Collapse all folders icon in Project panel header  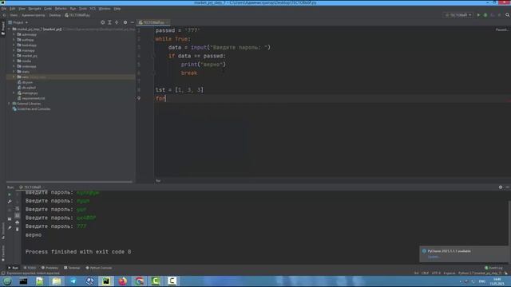[117, 22]
